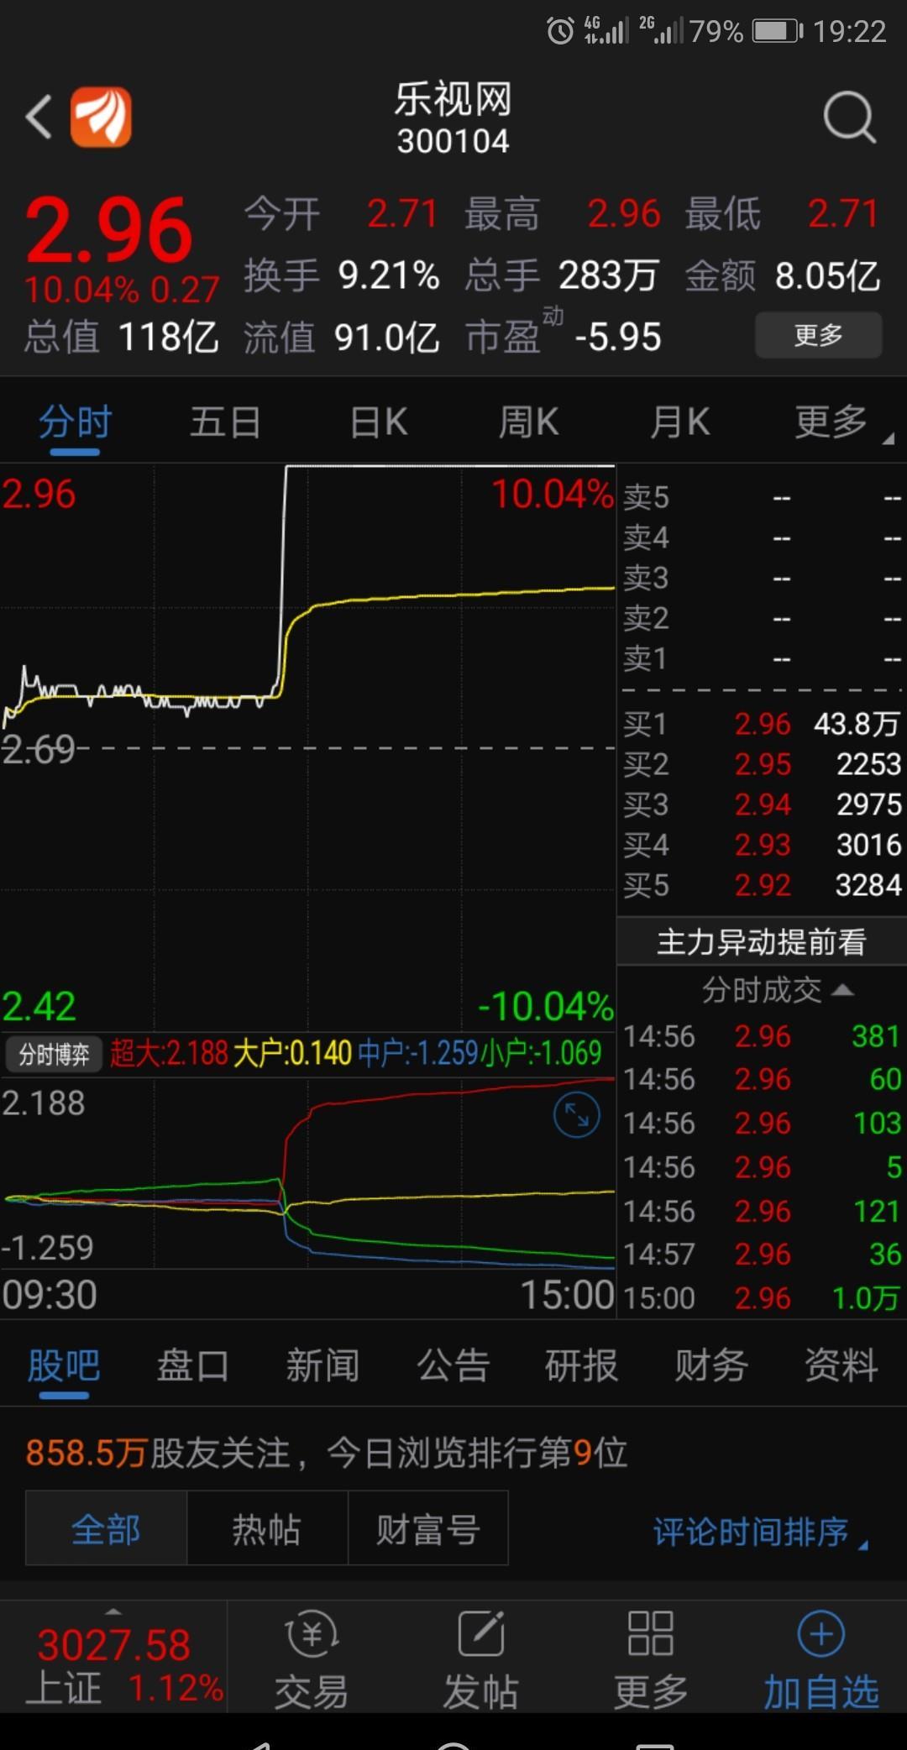Expand the 更多 chart period dropdown
The image size is (907, 1750).
pos(842,422)
